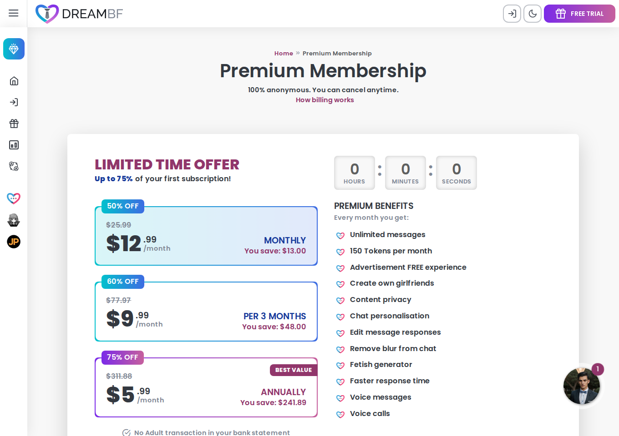Open the leaderboard chart sidebar icon
619x436 pixels.
14,145
